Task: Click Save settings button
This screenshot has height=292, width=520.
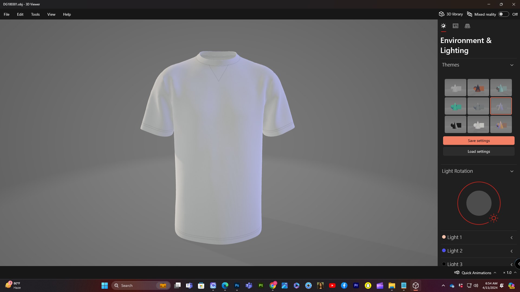Action: click(479, 141)
